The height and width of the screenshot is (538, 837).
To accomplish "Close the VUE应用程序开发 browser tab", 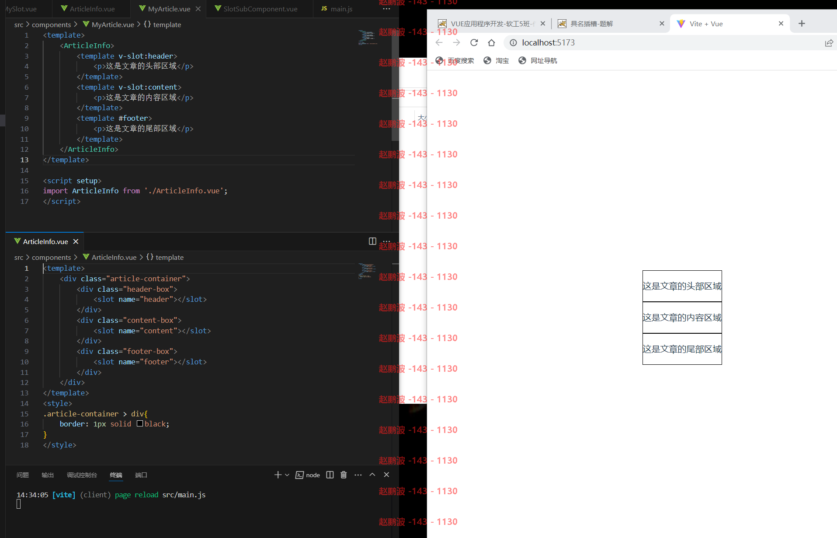I will pyautogui.click(x=543, y=24).
